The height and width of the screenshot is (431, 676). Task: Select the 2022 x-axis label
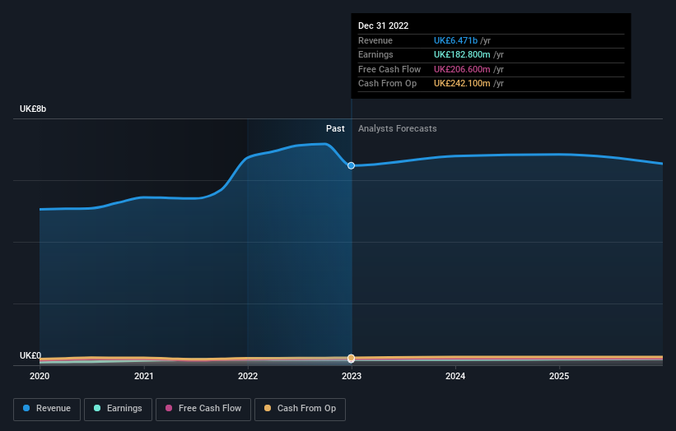248,377
